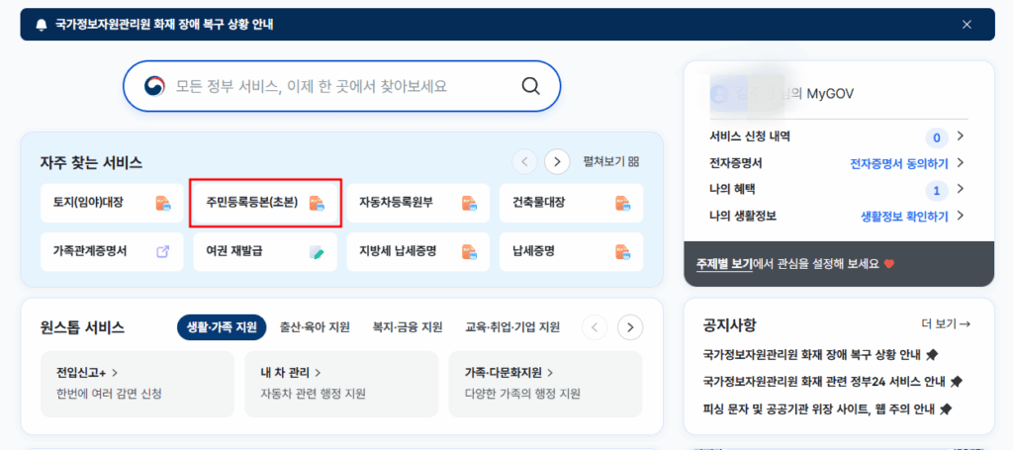Open 더 보기 for 공지사항
1013x450 pixels.
pyautogui.click(x=946, y=324)
